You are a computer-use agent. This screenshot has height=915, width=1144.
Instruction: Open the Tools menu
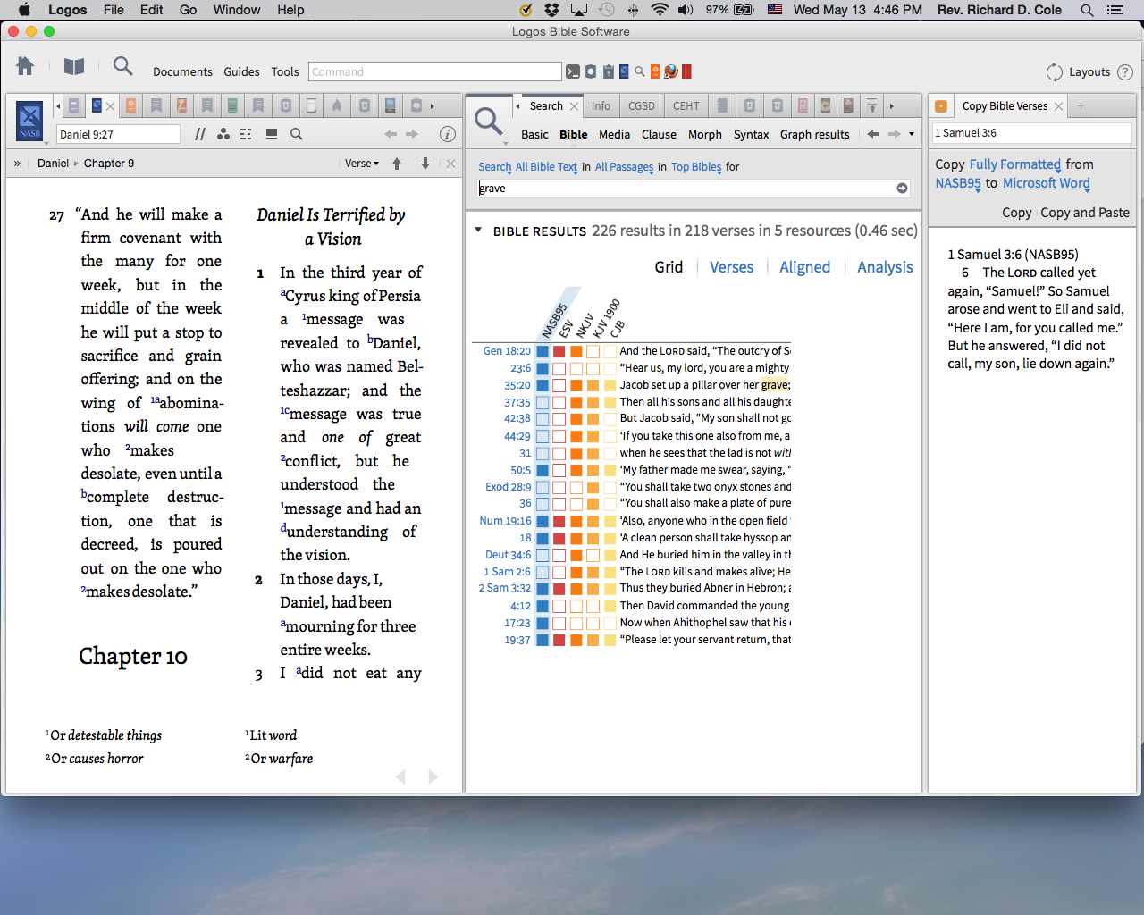[x=285, y=71]
